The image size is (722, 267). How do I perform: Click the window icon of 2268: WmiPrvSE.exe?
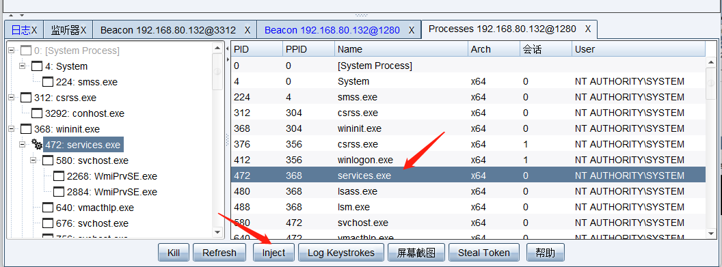[59, 176]
